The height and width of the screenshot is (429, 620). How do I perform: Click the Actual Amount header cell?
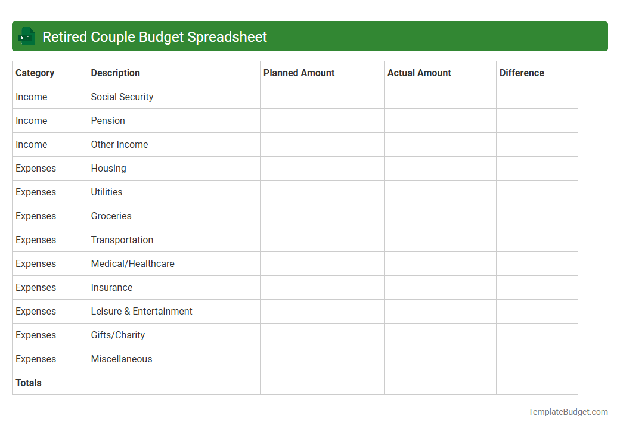418,73
